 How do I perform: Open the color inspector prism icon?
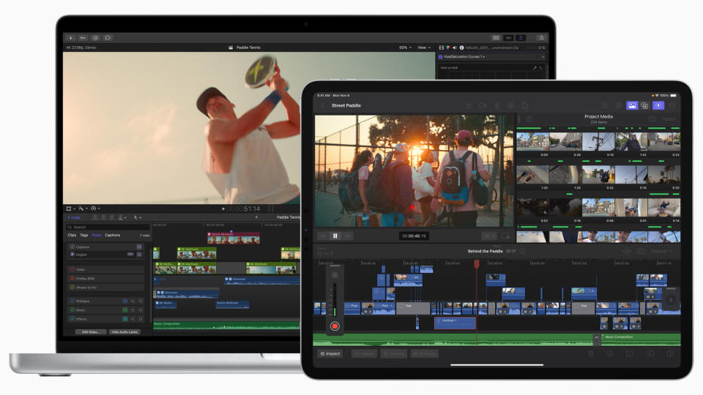448,48
